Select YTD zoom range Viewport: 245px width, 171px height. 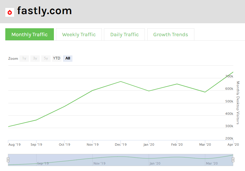57,58
